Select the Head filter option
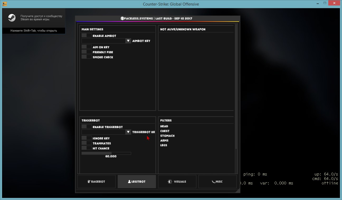Viewport: 342px width, 200px height. pos(164,126)
